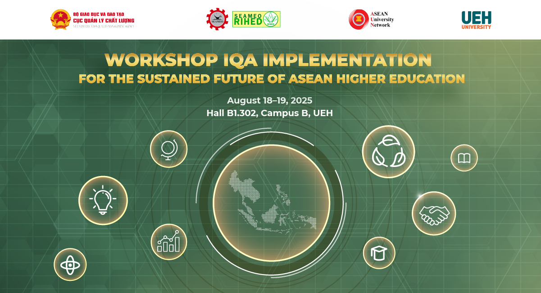Click the bar chart growth icon

coord(168,242)
